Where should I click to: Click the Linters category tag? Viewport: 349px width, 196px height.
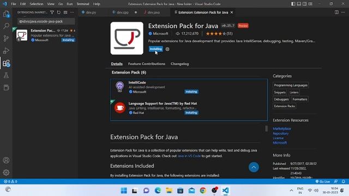point(294,92)
